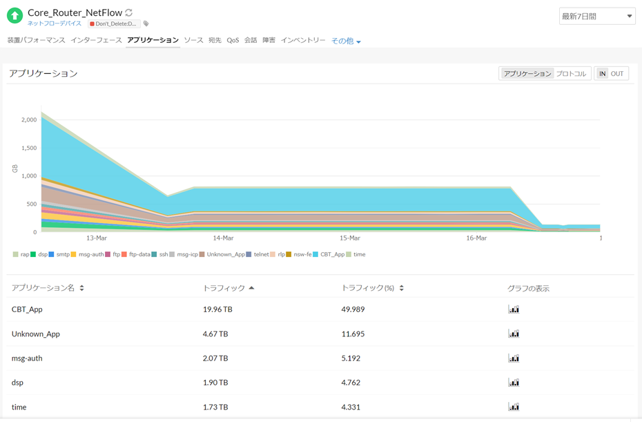Show graph for Unknown_App row

click(x=513, y=334)
